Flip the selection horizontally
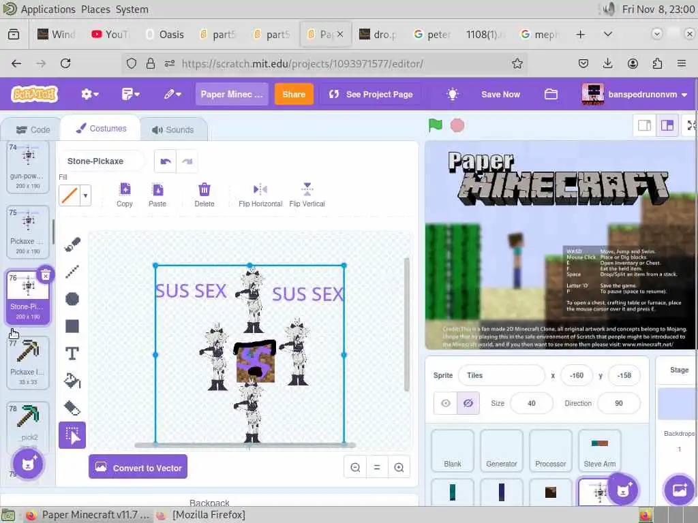The width and height of the screenshot is (698, 523). [260, 195]
